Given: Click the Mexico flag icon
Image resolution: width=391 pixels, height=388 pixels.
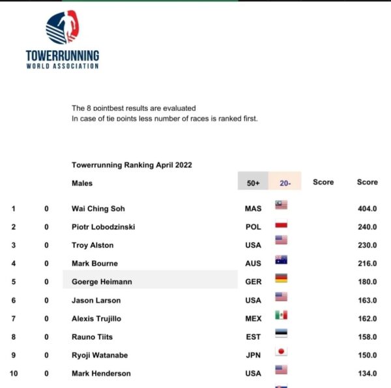Looking at the screenshot, I should pyautogui.click(x=281, y=315).
